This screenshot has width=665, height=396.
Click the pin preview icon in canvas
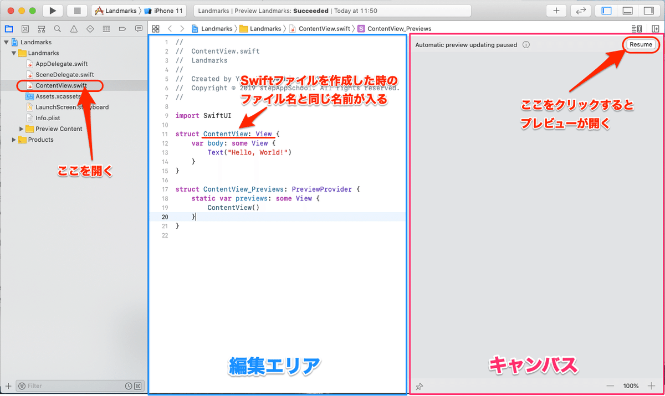(x=420, y=386)
